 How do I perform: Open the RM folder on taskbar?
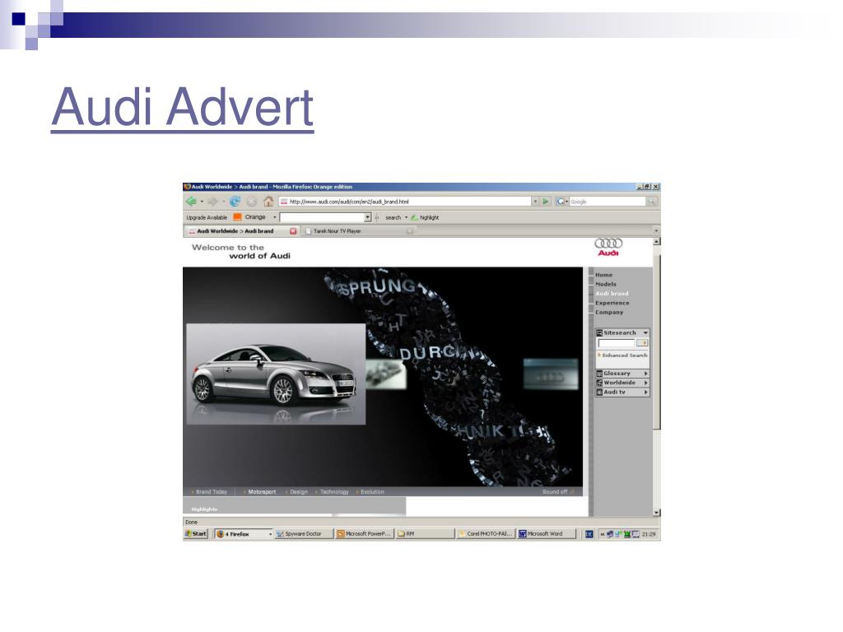[x=425, y=533]
